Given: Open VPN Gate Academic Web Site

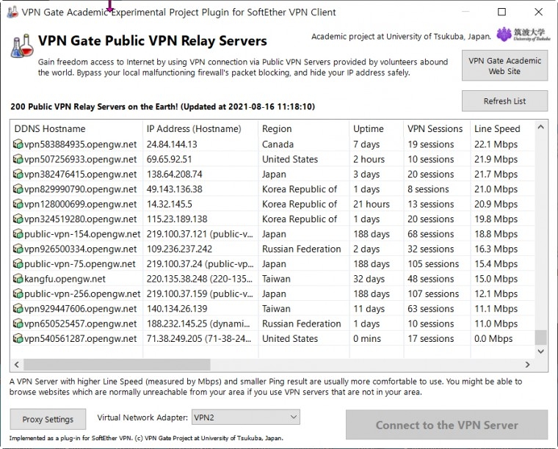Looking at the screenshot, I should (x=504, y=66).
